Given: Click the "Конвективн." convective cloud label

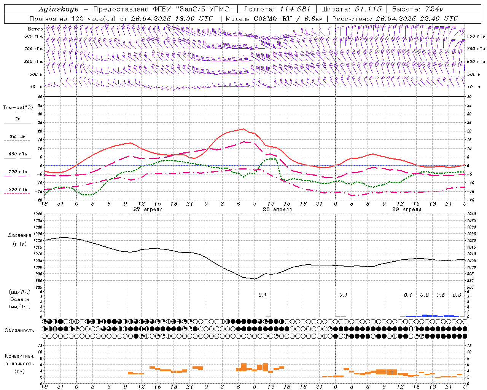Looking at the screenshot, I should click(19, 356).
